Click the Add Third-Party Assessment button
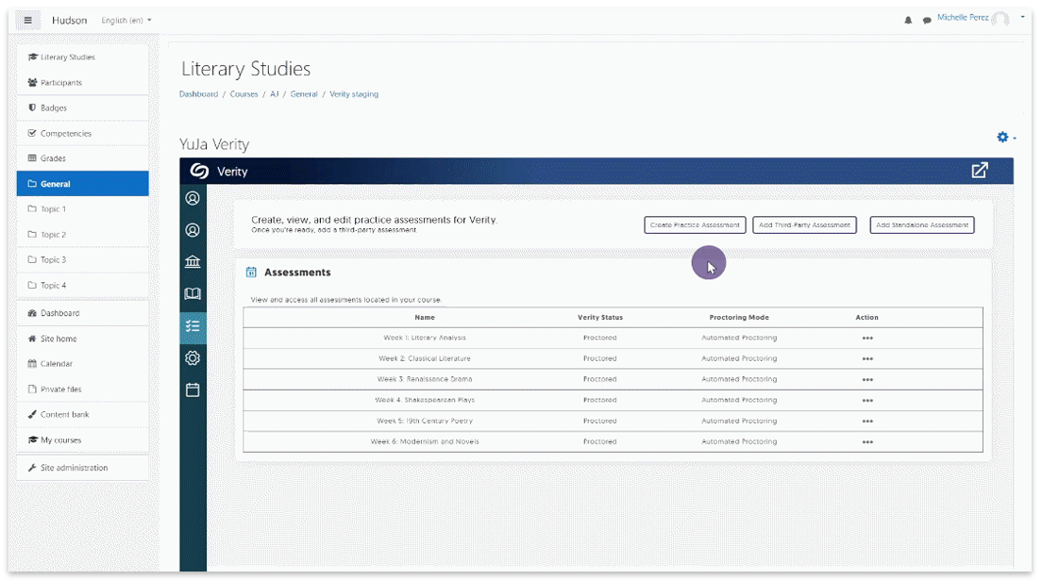This screenshot has width=1042, height=580. 804,225
